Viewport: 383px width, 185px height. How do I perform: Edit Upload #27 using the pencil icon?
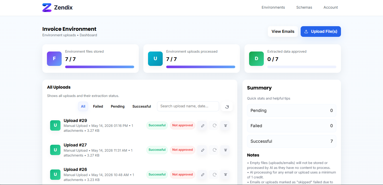(x=202, y=150)
